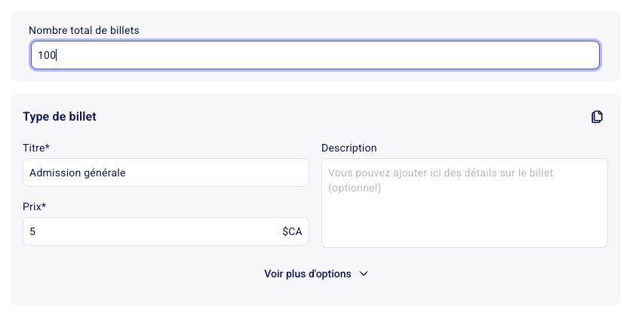This screenshot has height=312, width=630.
Task: Click the Type de billet heading
Action: pyautogui.click(x=60, y=117)
